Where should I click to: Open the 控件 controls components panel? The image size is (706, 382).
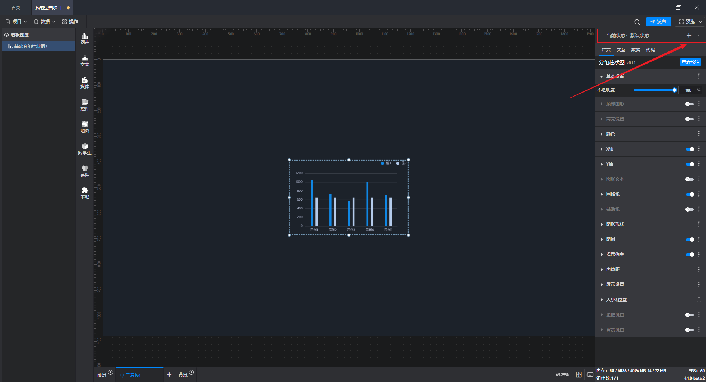tap(85, 105)
